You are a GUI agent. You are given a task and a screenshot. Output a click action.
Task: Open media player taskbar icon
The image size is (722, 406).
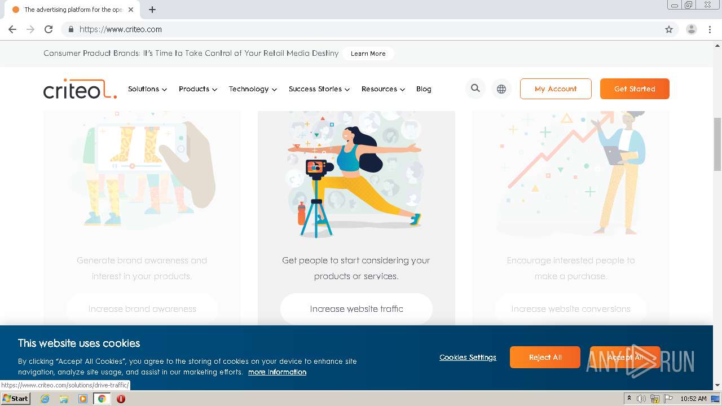(83, 399)
